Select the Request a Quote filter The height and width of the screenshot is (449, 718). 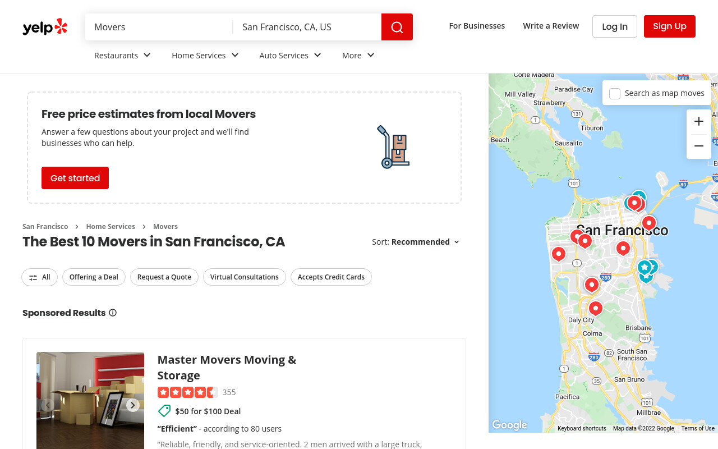[164, 277]
